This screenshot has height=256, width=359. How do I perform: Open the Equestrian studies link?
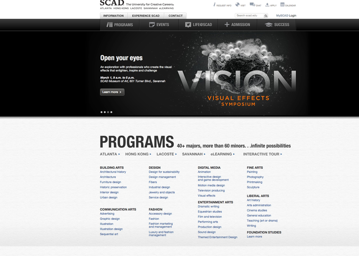click(210, 212)
